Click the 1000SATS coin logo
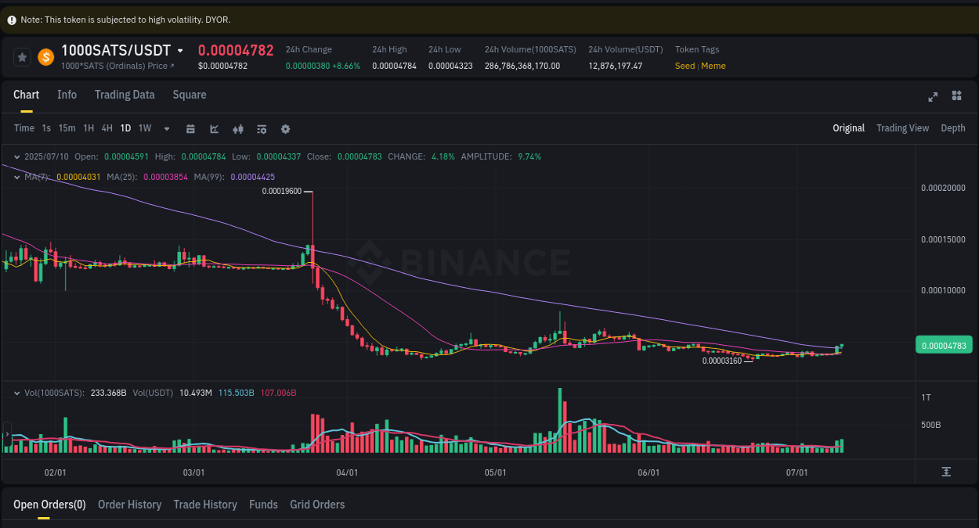979x528 pixels. coord(45,56)
